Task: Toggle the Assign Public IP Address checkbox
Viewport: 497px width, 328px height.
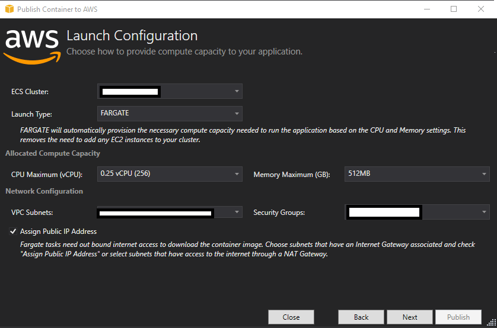Action: pos(13,231)
